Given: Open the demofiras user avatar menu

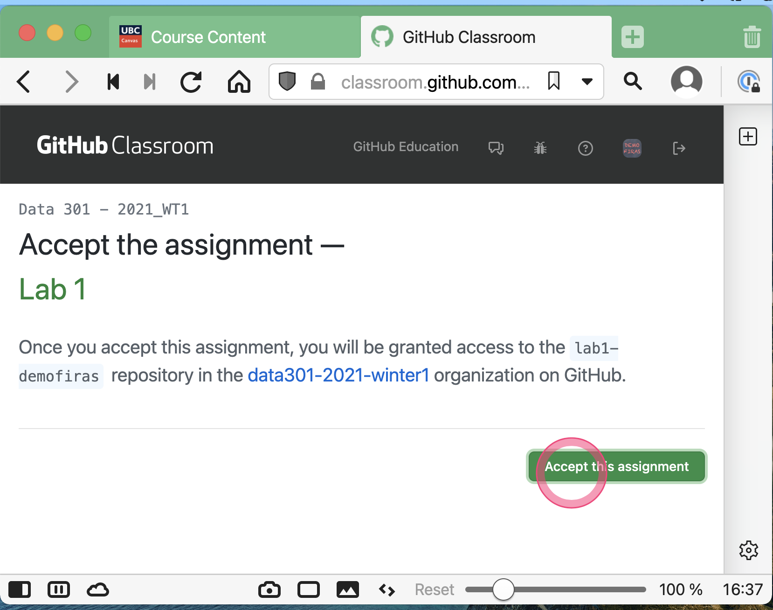Looking at the screenshot, I should pos(632,148).
